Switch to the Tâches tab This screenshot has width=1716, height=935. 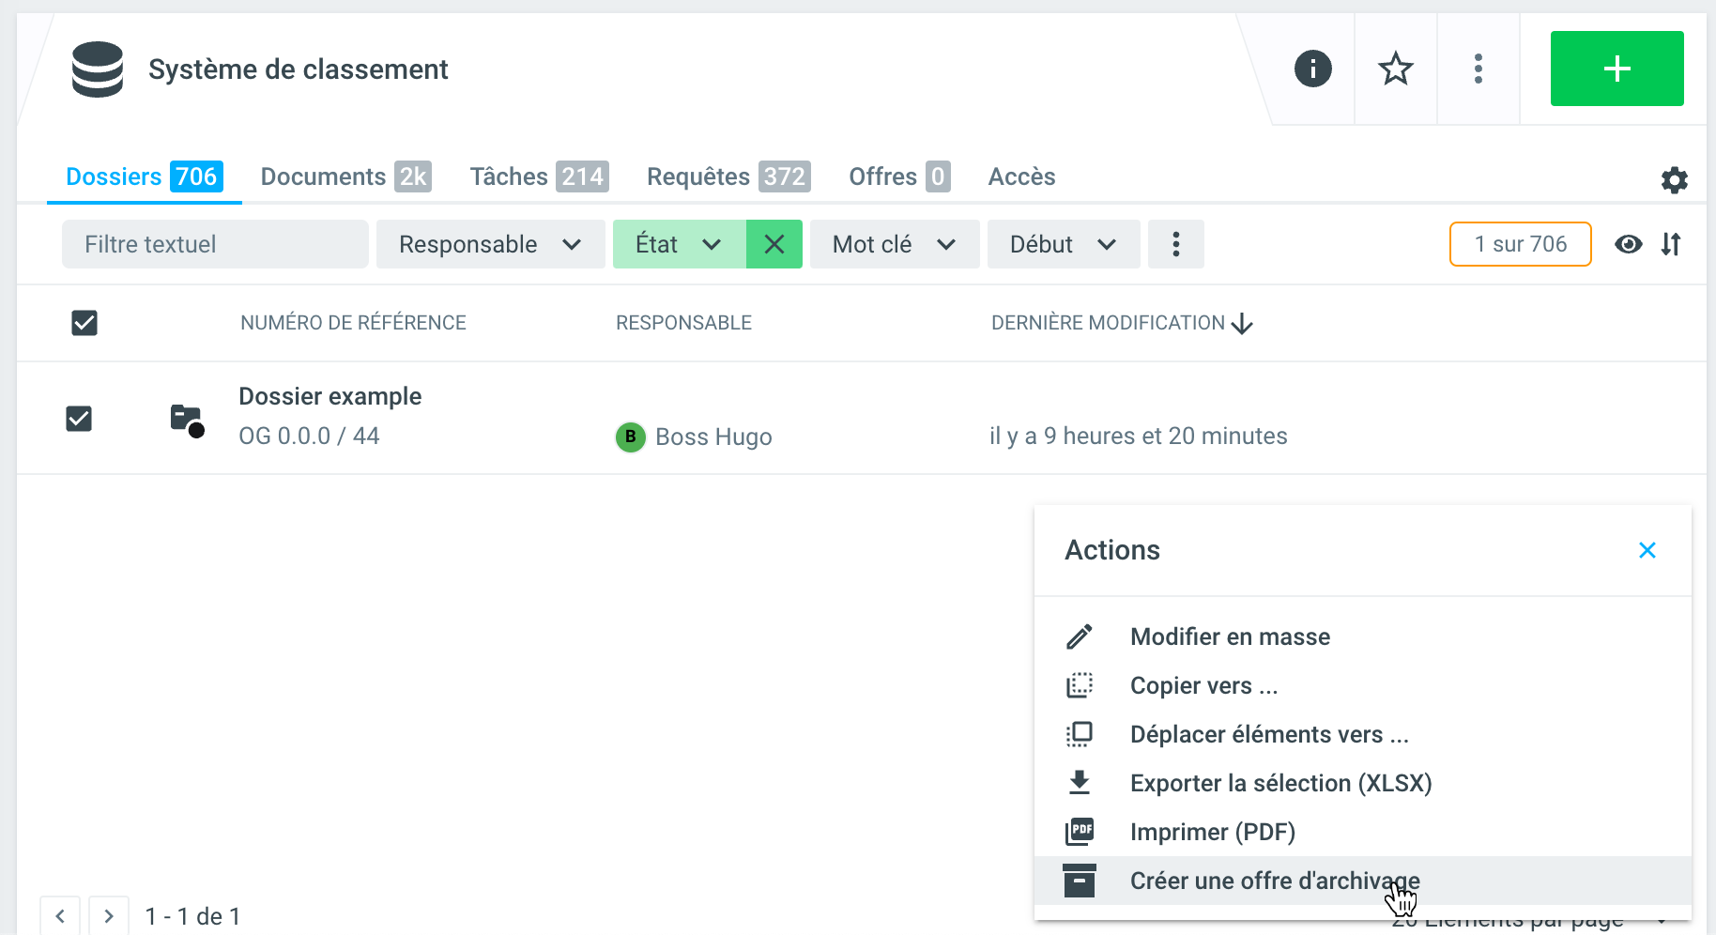[538, 176]
